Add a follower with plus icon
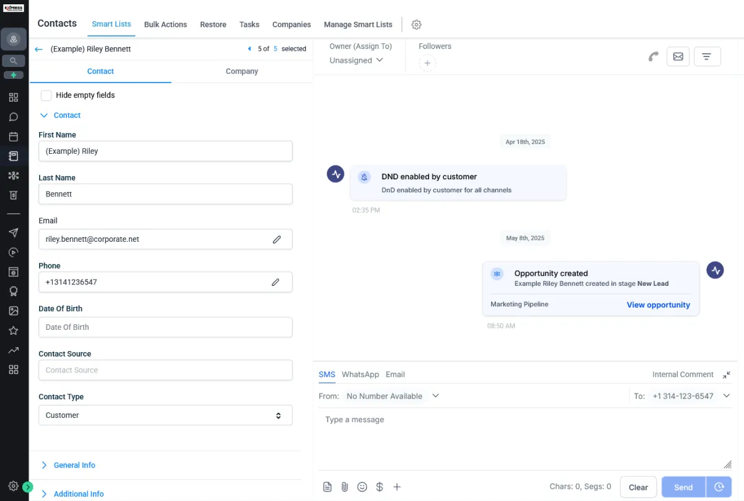Screen dimensions: 744x501 click(x=427, y=63)
